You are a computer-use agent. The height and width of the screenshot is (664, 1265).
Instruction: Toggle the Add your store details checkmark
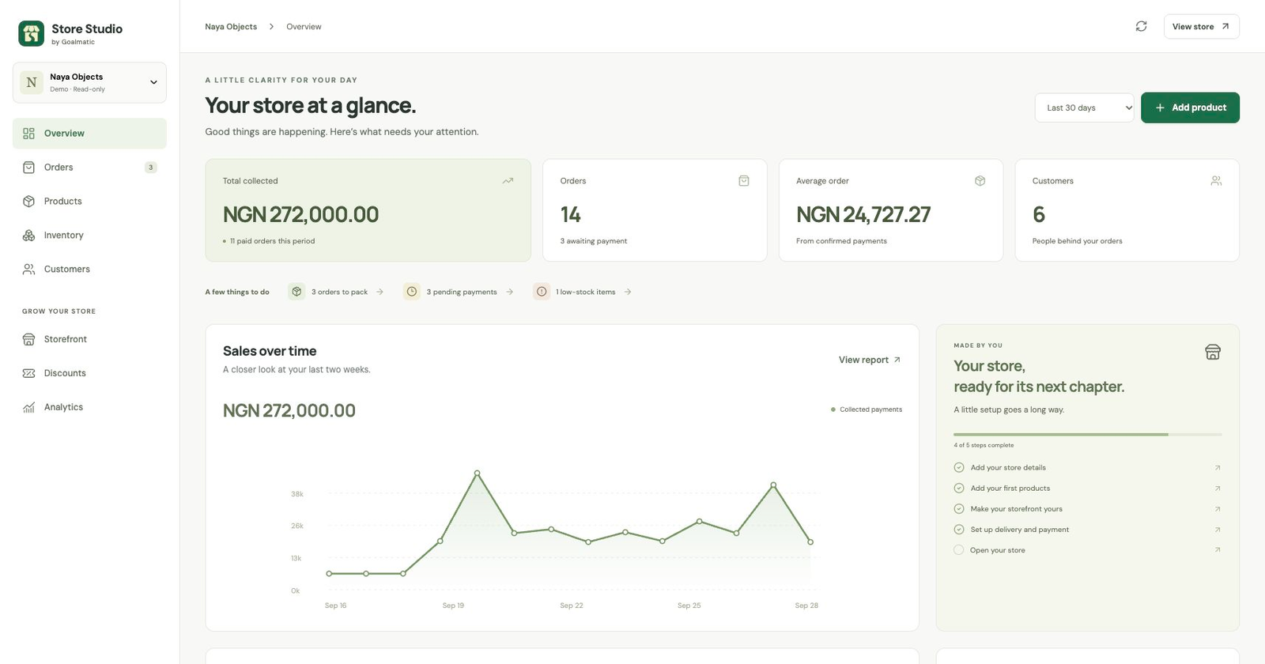click(959, 468)
